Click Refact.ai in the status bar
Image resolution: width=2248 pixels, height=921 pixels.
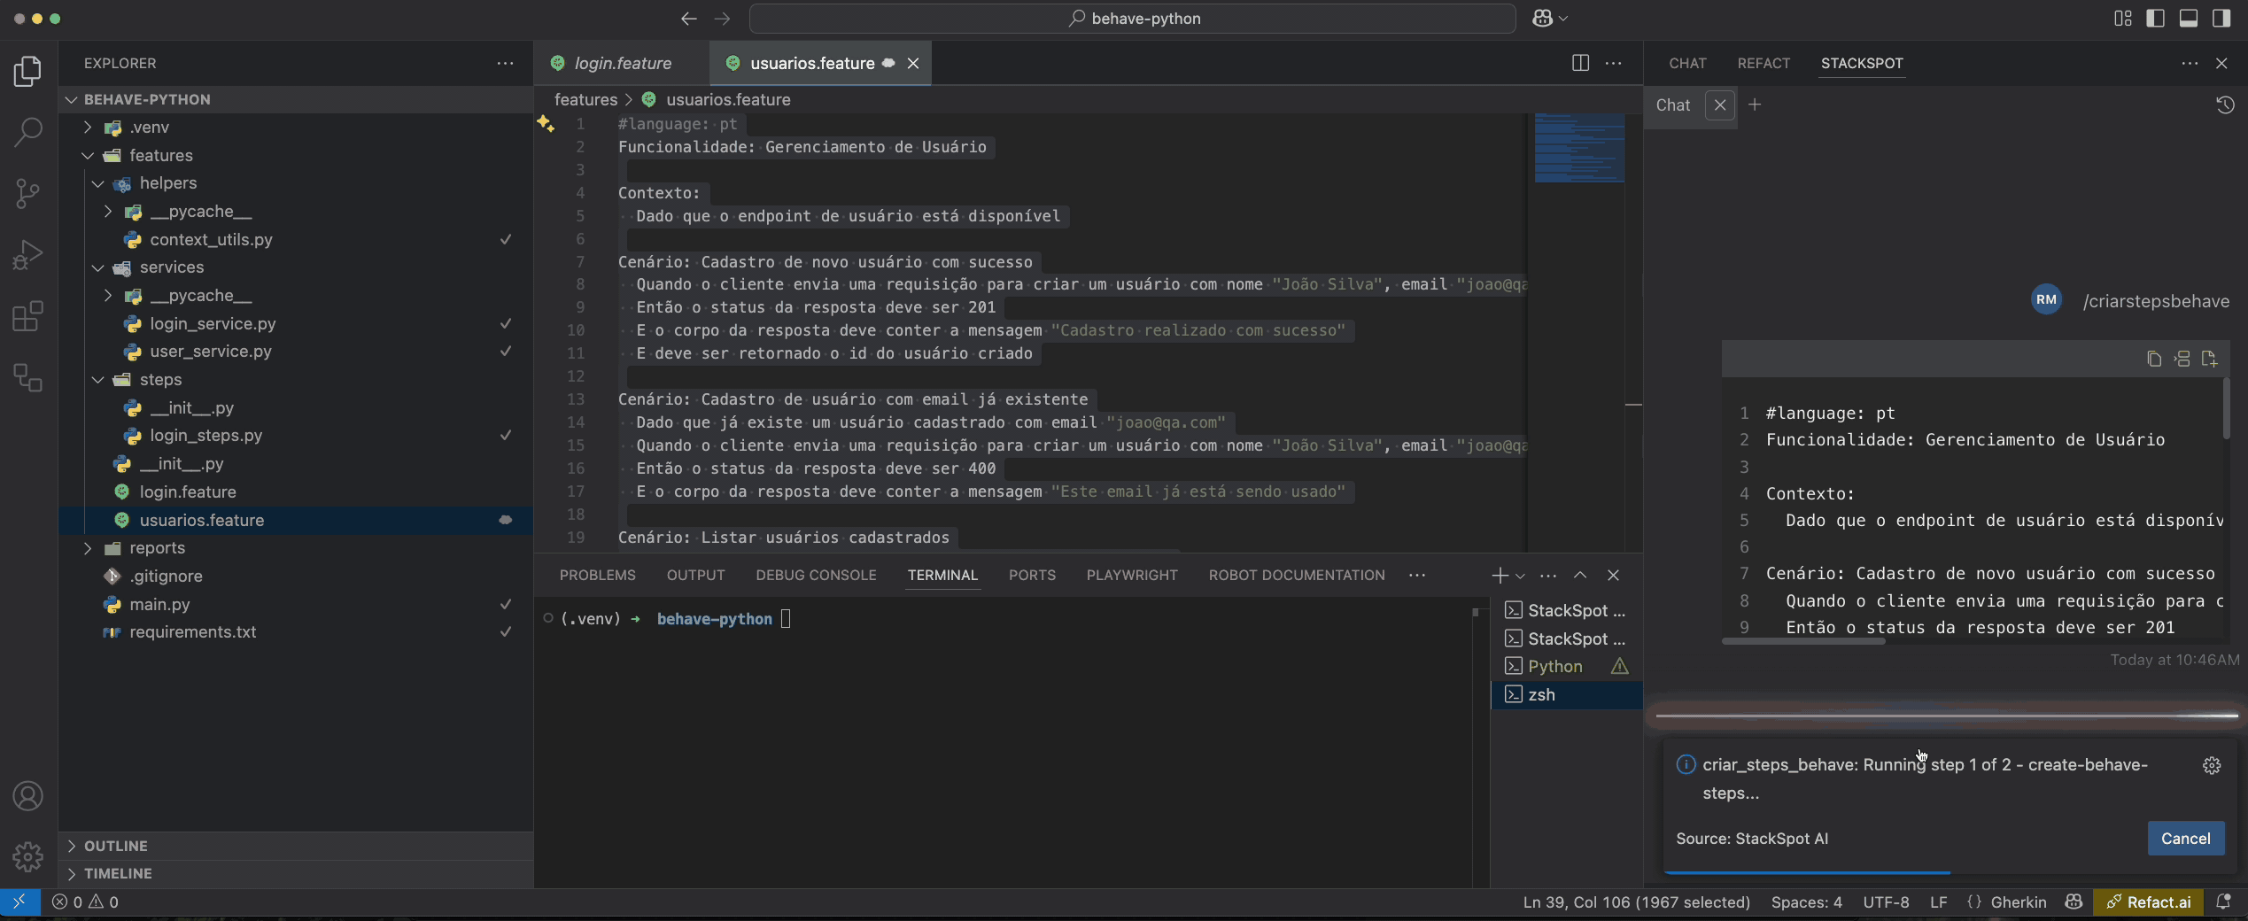(x=2148, y=902)
